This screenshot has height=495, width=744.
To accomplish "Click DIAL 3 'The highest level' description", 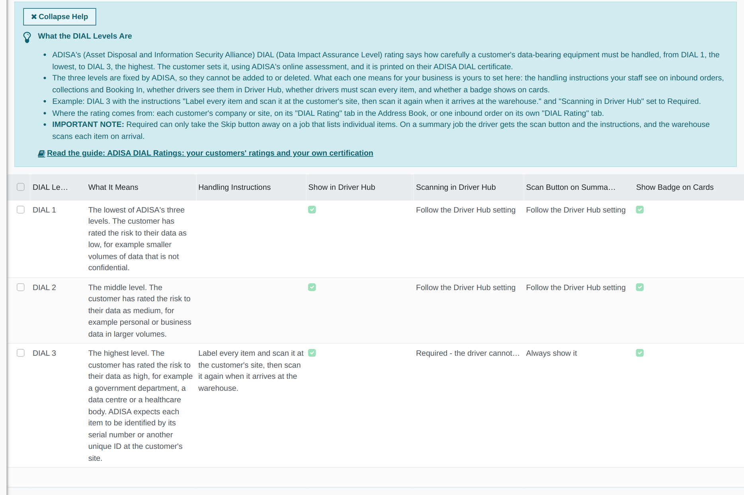I will 140,405.
